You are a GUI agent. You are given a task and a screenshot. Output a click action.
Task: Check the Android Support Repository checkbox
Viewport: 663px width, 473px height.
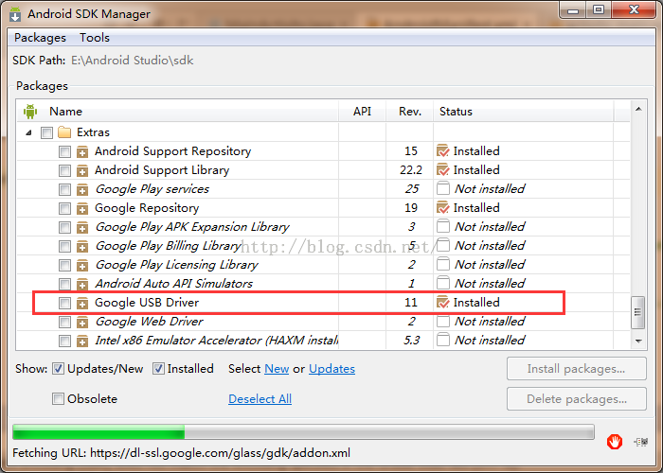[x=64, y=151]
